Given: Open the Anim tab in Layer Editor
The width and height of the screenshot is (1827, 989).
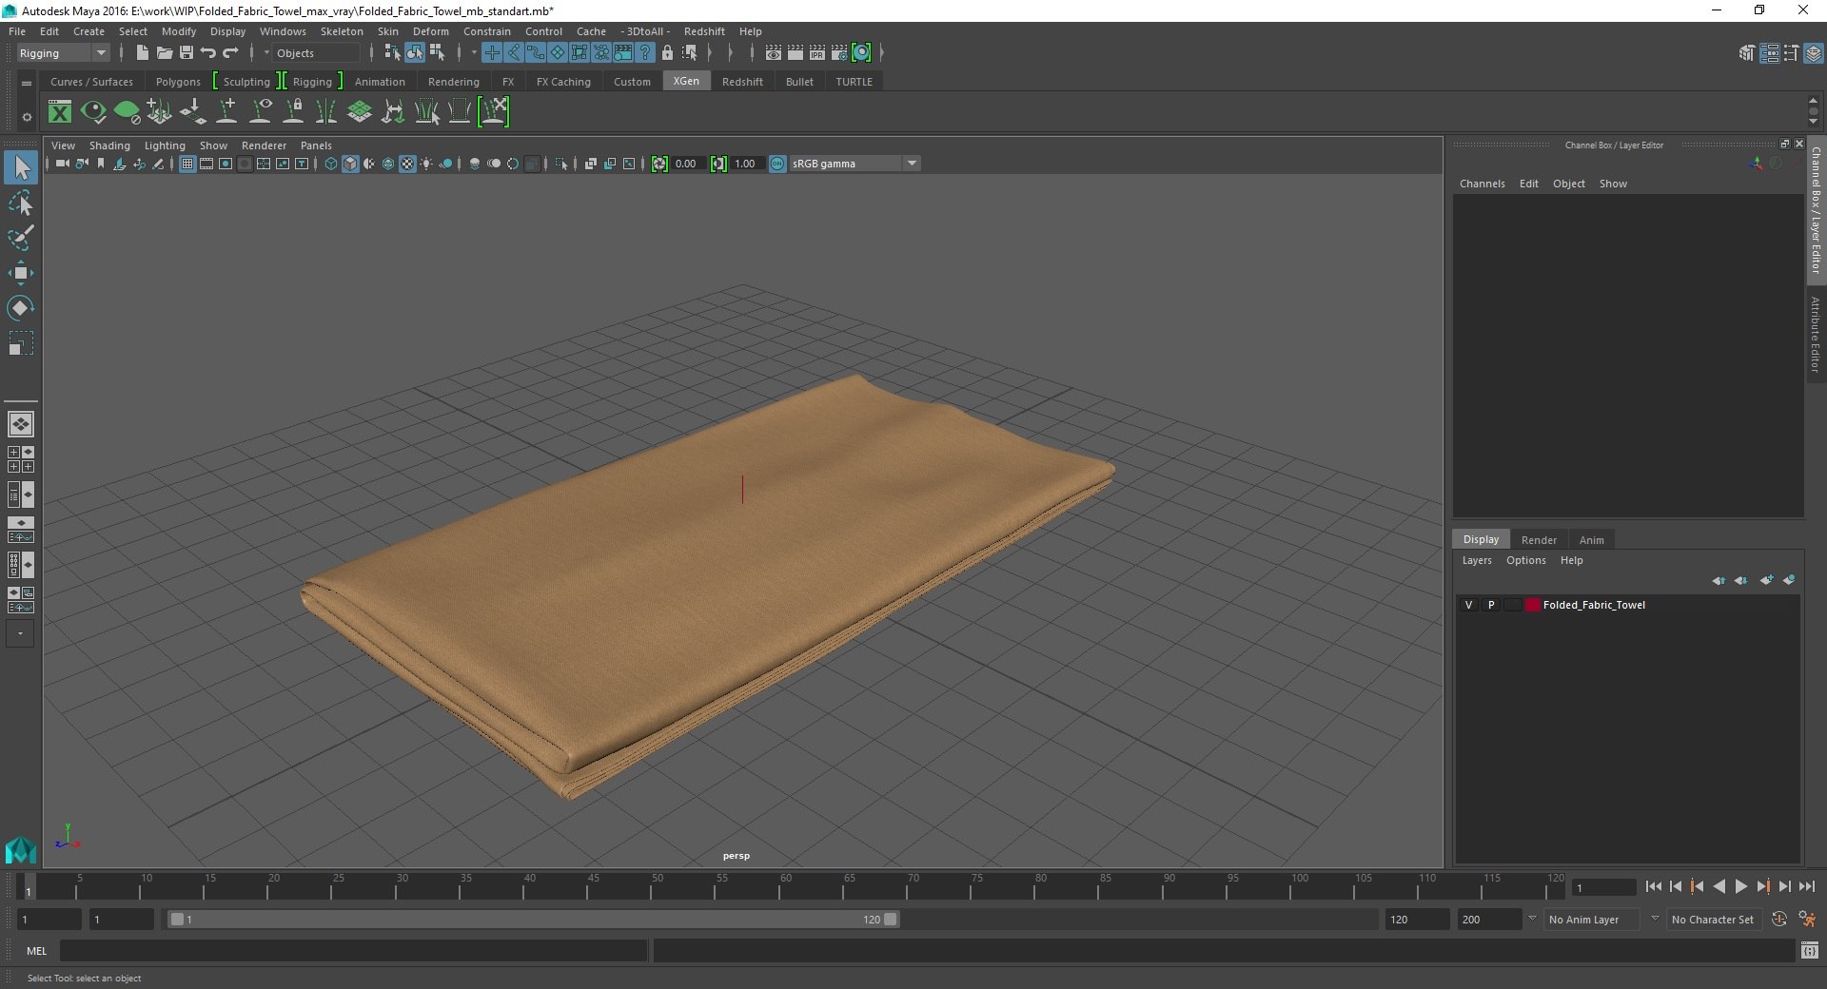Looking at the screenshot, I should pos(1591,540).
